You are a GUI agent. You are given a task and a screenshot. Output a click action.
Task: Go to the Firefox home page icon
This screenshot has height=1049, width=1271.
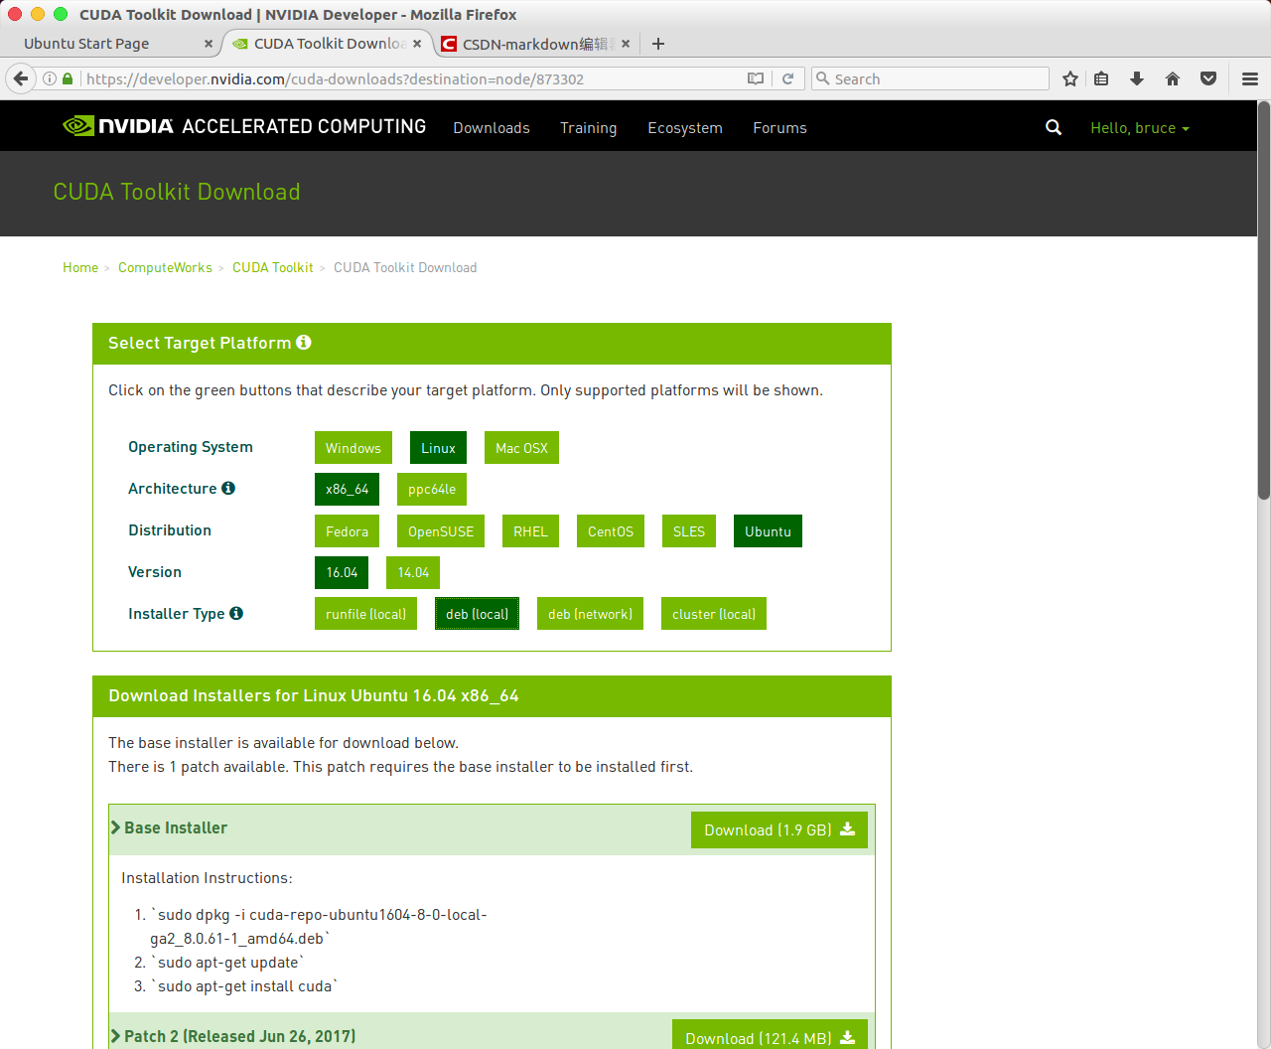pos(1173,78)
